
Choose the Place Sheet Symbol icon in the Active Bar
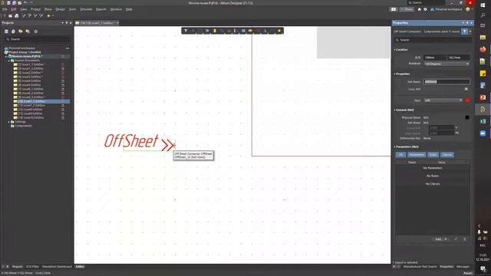click(243, 31)
